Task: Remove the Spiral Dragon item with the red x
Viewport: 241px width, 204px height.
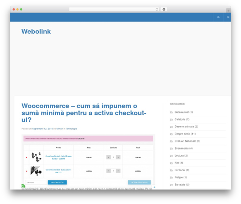Action: point(27,157)
